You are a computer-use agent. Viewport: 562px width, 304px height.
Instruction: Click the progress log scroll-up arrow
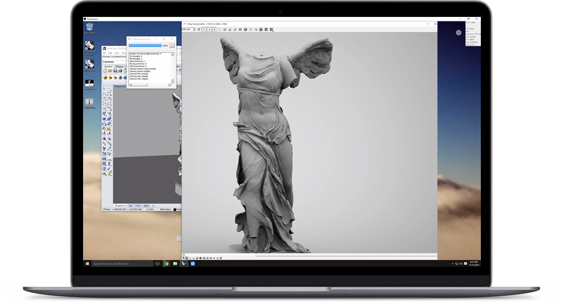click(x=172, y=54)
